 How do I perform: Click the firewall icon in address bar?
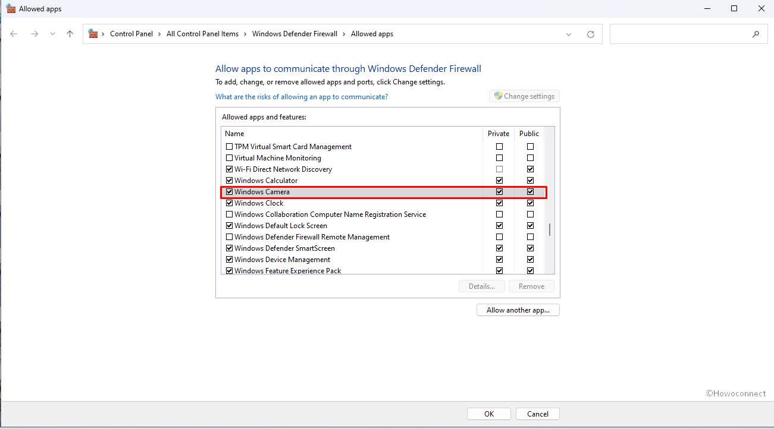pyautogui.click(x=93, y=34)
